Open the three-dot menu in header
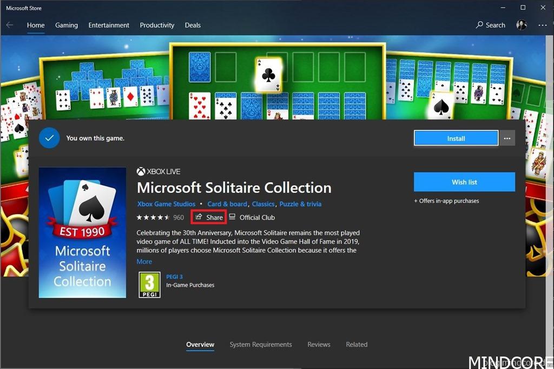Viewport: 554px width, 369px height. 542,25
